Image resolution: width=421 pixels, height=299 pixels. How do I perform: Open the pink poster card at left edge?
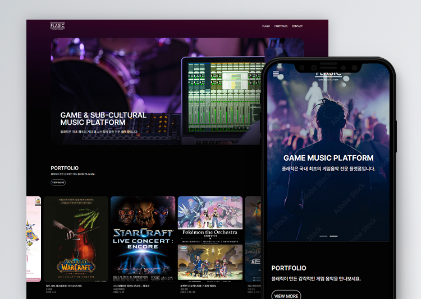34,239
